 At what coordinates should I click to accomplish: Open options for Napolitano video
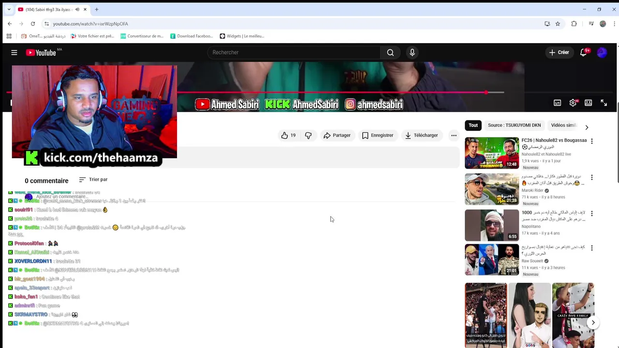(x=591, y=213)
